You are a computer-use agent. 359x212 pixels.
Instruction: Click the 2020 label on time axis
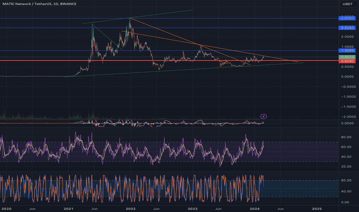pyautogui.click(x=6, y=209)
